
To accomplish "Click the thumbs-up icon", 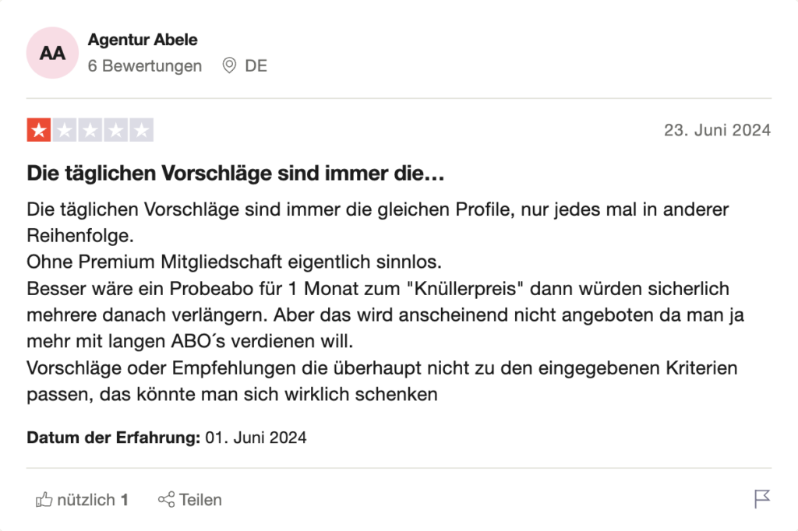I will point(44,499).
